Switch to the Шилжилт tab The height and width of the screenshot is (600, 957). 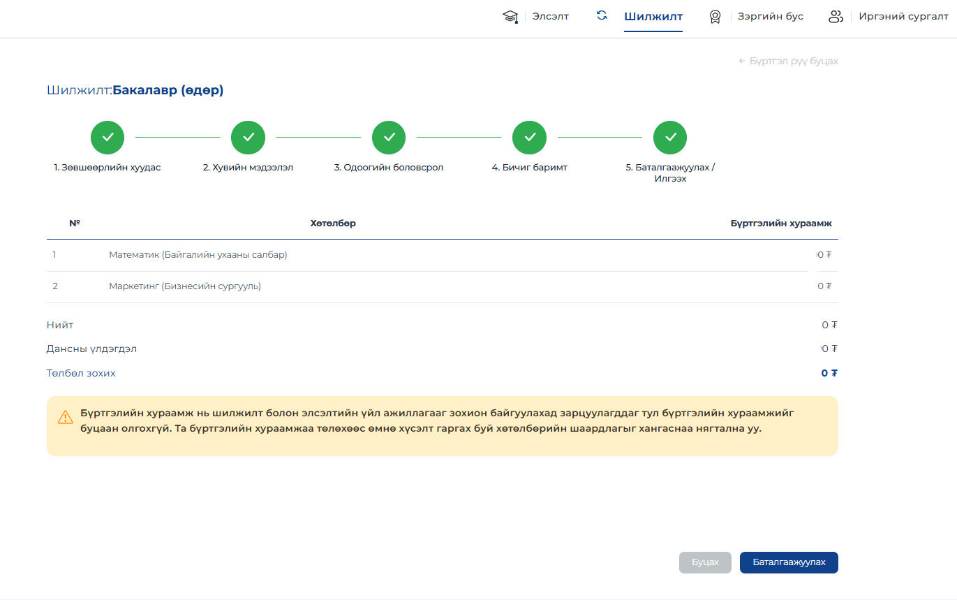point(653,17)
